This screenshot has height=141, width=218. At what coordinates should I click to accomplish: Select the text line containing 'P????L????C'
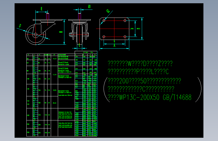138,72
